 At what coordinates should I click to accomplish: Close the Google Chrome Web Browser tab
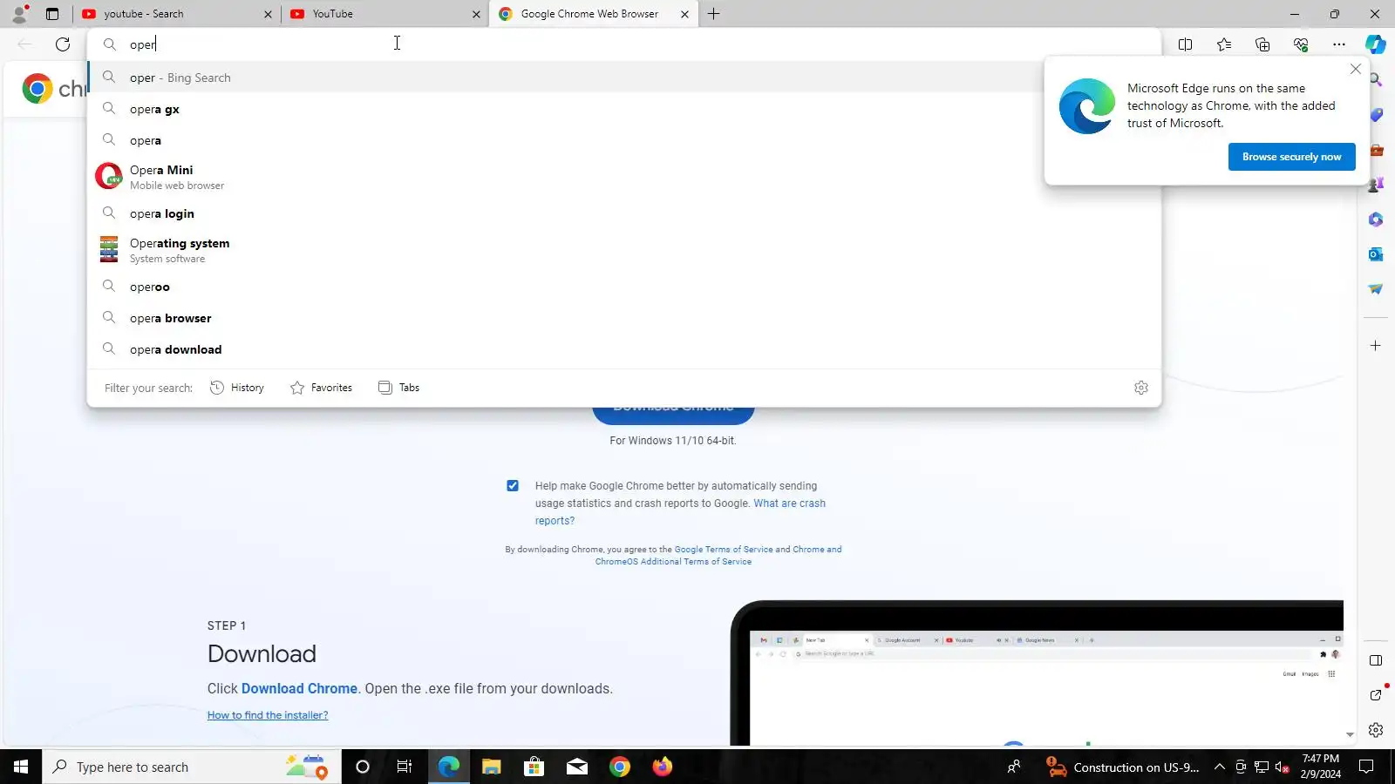click(684, 14)
